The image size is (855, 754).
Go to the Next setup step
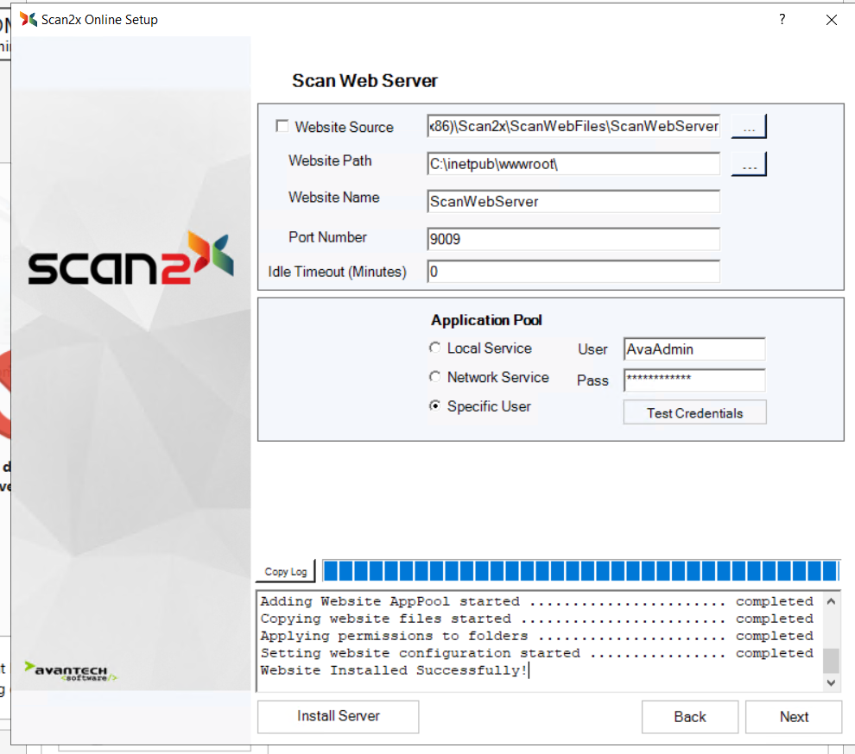[x=793, y=717]
